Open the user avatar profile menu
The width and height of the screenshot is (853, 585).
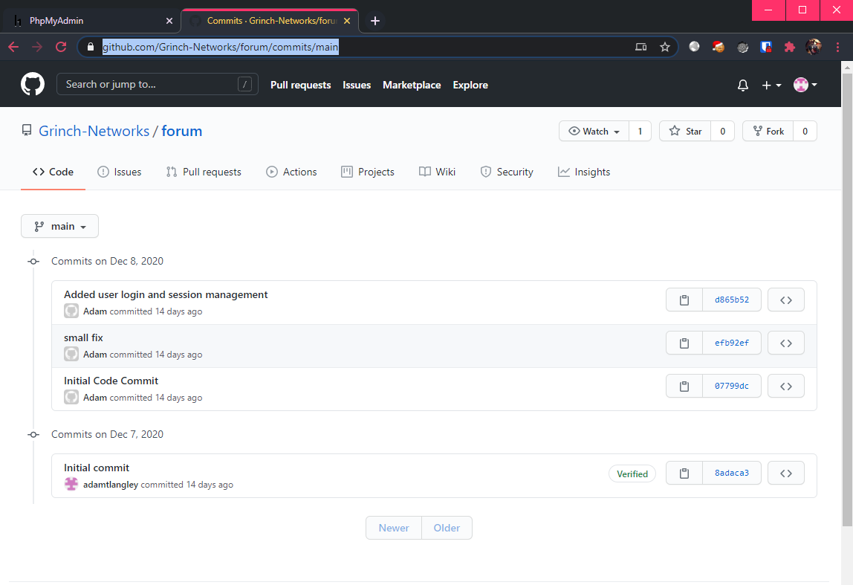pos(805,85)
